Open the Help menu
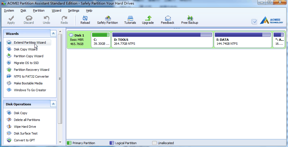Screen dimensions: 288x147 tap(89, 10)
